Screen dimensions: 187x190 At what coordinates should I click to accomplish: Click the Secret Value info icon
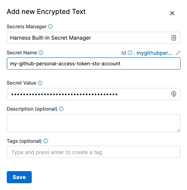40,83
